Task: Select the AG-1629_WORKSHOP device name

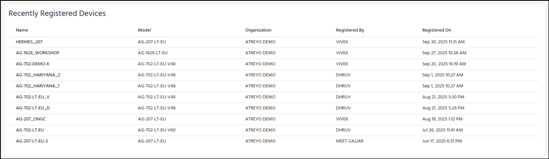Action: tap(38, 53)
